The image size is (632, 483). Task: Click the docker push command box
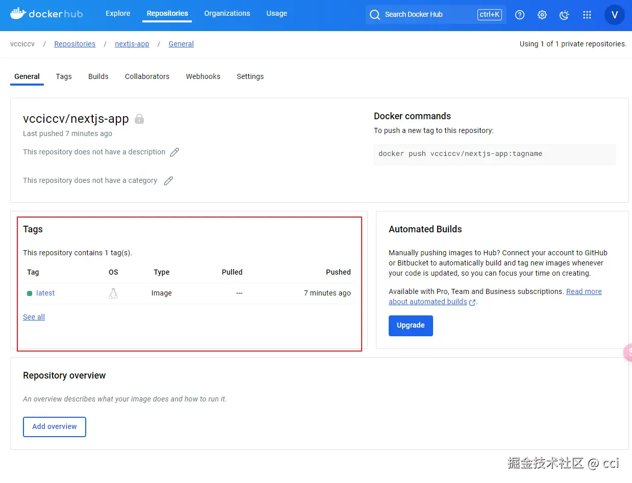pos(495,154)
